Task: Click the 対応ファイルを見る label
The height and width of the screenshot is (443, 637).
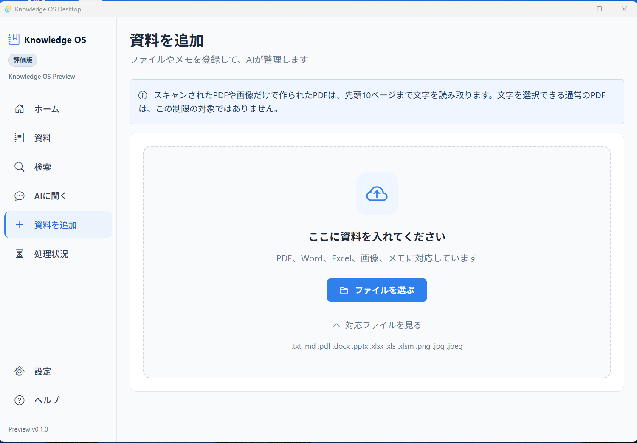Action: [x=383, y=325]
